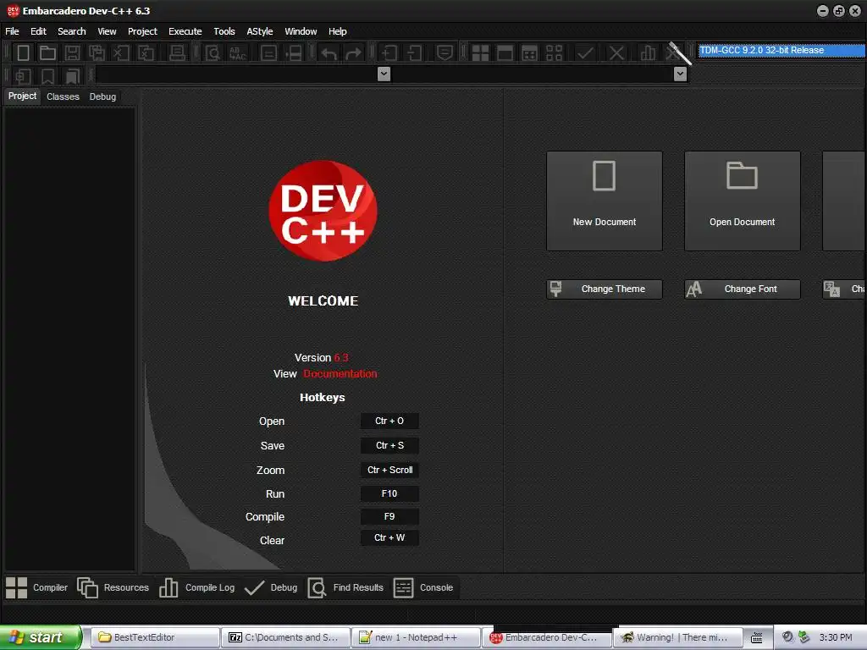
Task: Switch to the Classes tab
Action: (63, 96)
